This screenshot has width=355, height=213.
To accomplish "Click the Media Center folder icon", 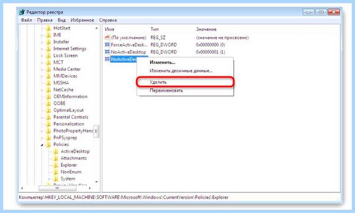I will click(49, 69).
